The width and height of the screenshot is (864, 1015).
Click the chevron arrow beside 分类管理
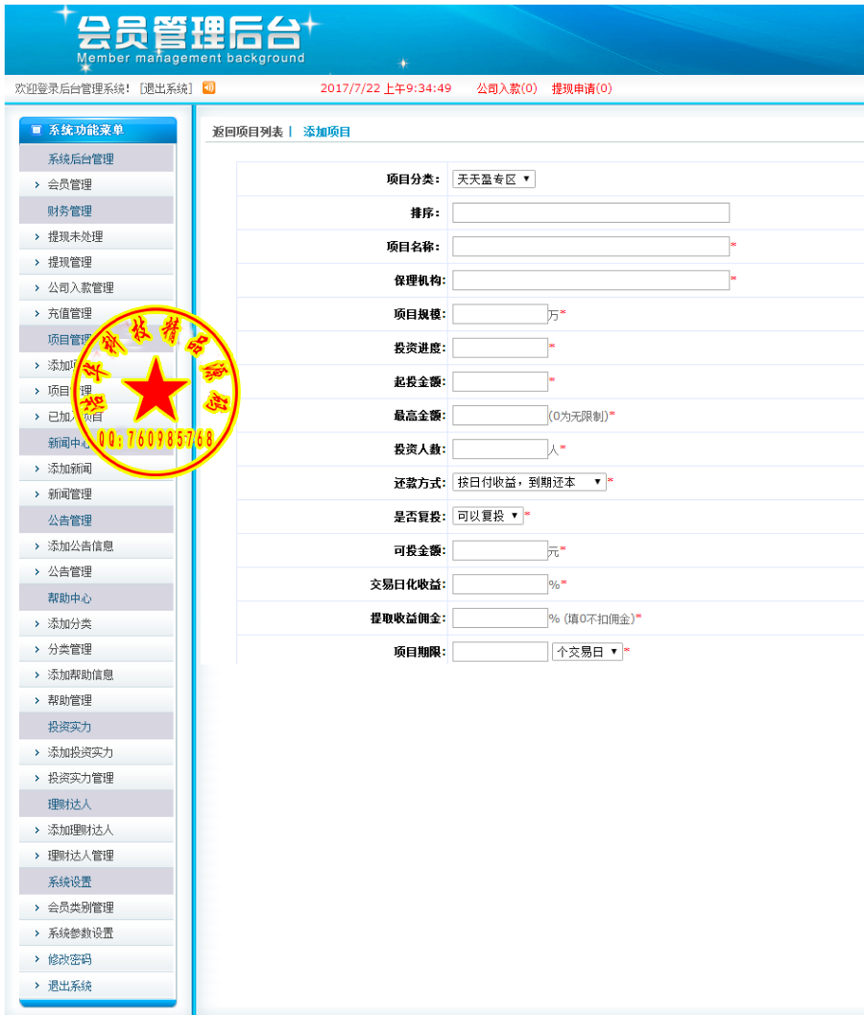36,648
